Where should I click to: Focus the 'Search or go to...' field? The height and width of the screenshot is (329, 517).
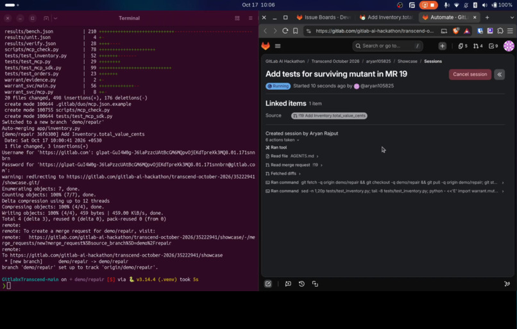pos(387,46)
